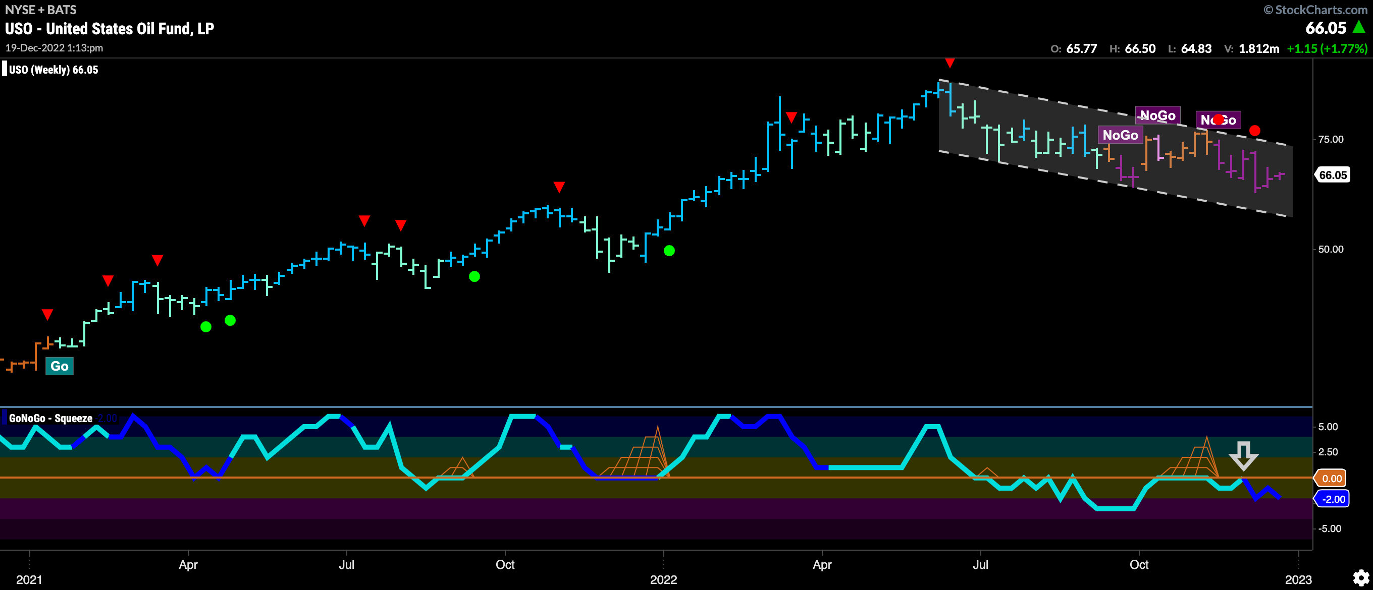Click the open price value 65.77
This screenshot has width=1373, height=590.
1081,48
